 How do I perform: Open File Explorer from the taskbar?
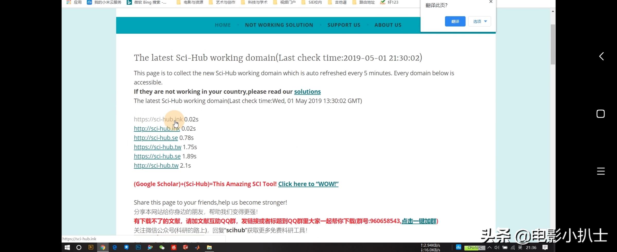tap(209, 247)
